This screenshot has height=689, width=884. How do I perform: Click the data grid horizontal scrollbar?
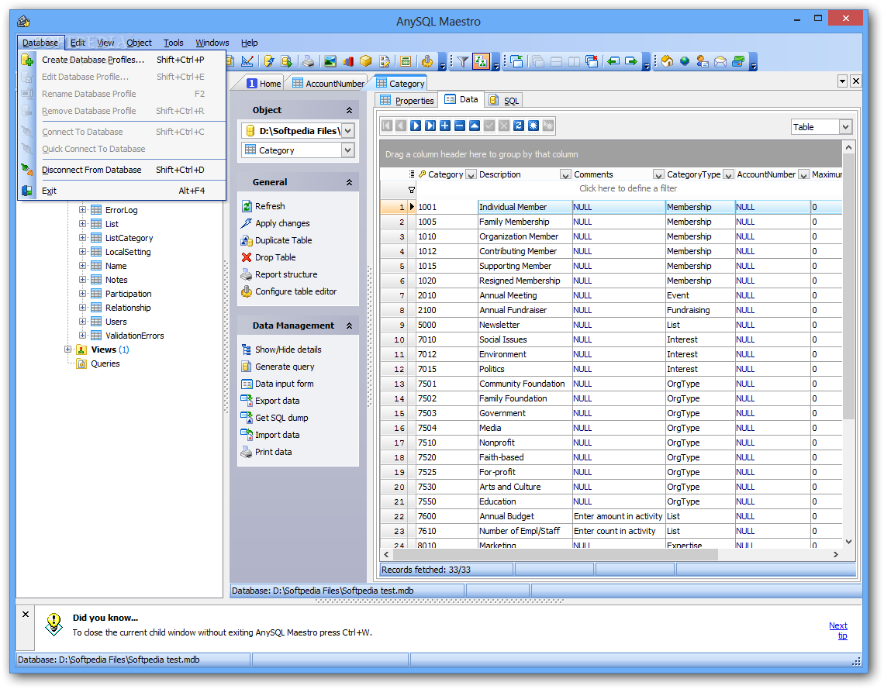[x=554, y=554]
